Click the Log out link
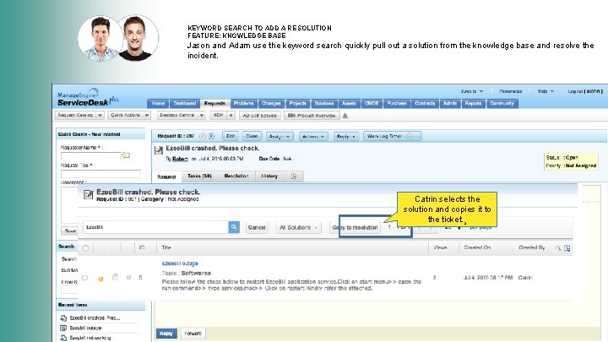 575,91
